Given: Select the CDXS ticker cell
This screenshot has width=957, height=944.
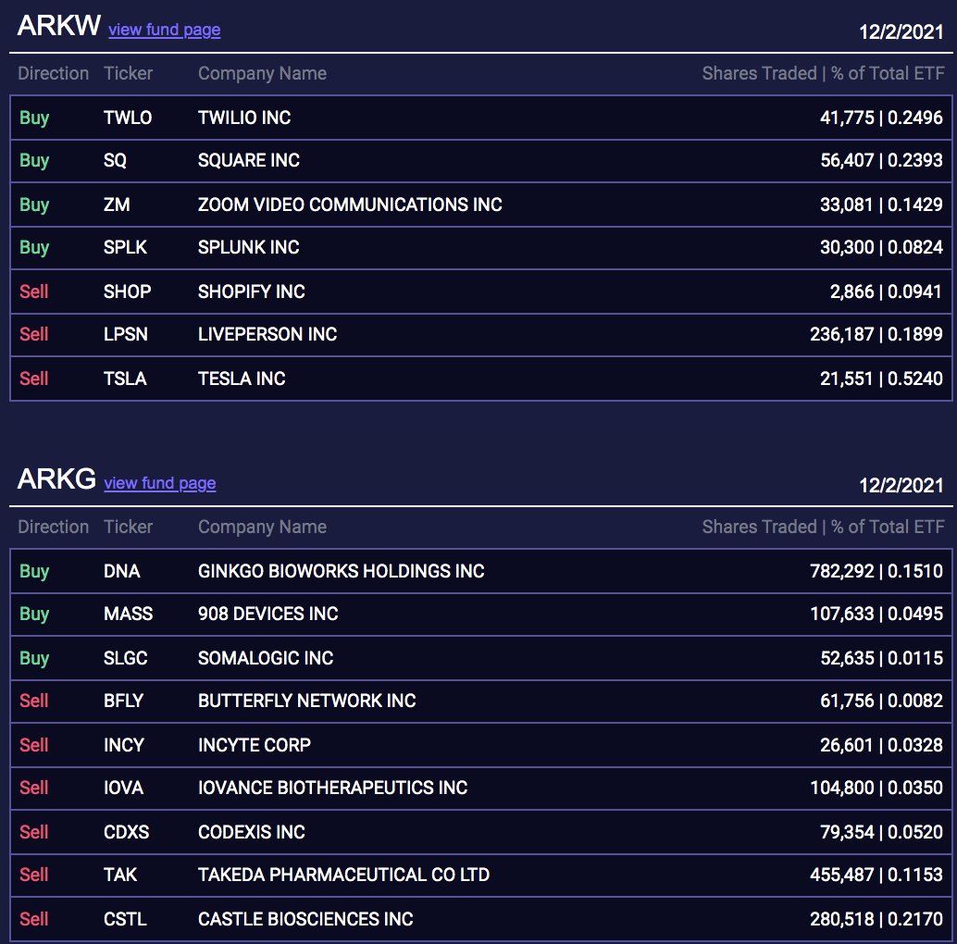Looking at the screenshot, I should (x=127, y=832).
